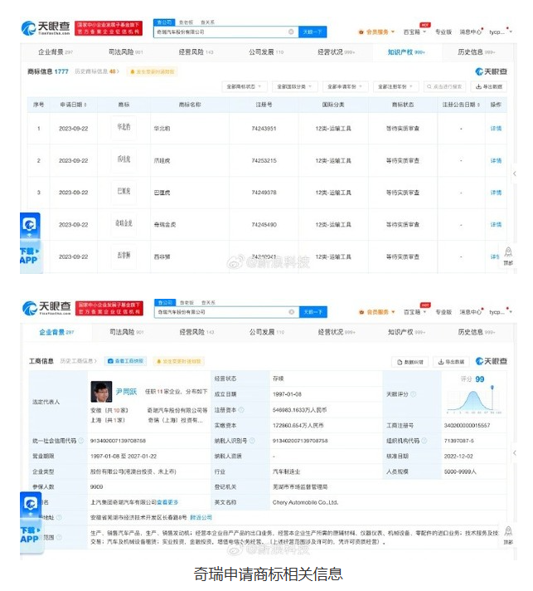Select 查老板 search mode on trademark page

186,22
